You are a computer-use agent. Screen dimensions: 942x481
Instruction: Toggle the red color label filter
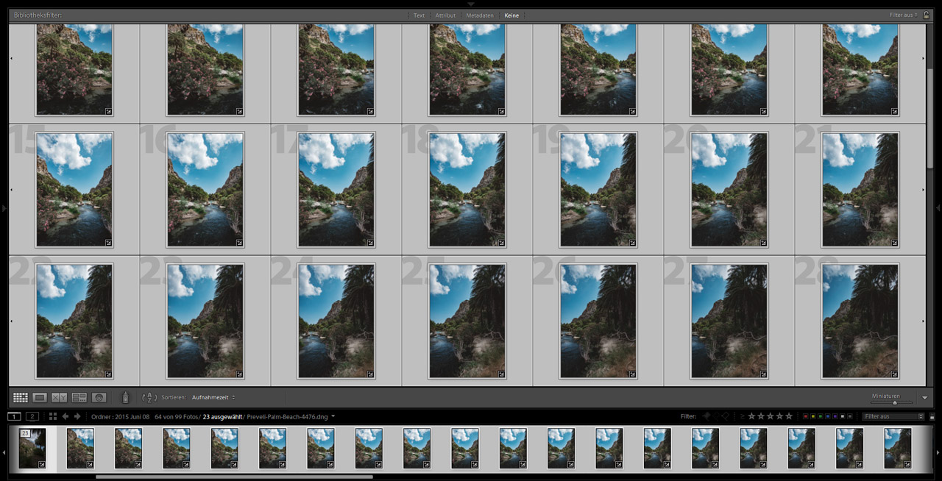806,416
